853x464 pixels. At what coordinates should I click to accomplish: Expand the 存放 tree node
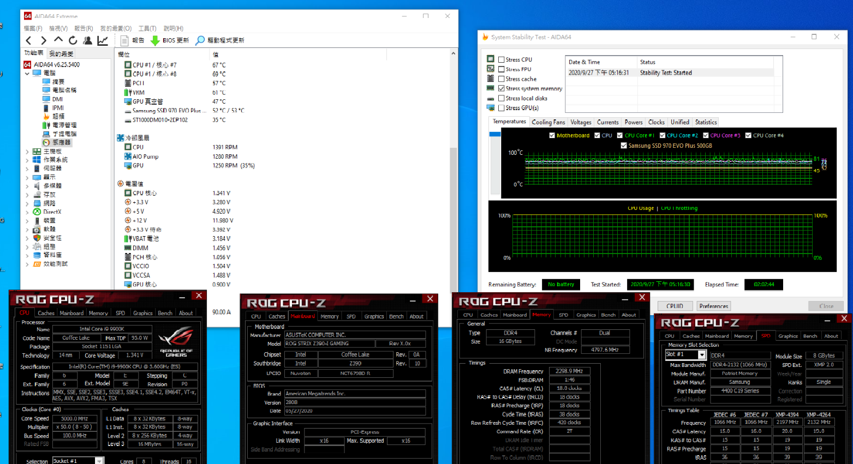click(x=27, y=195)
